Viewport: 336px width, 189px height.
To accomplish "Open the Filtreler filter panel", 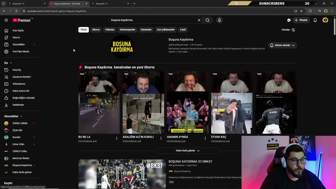I will point(288,30).
